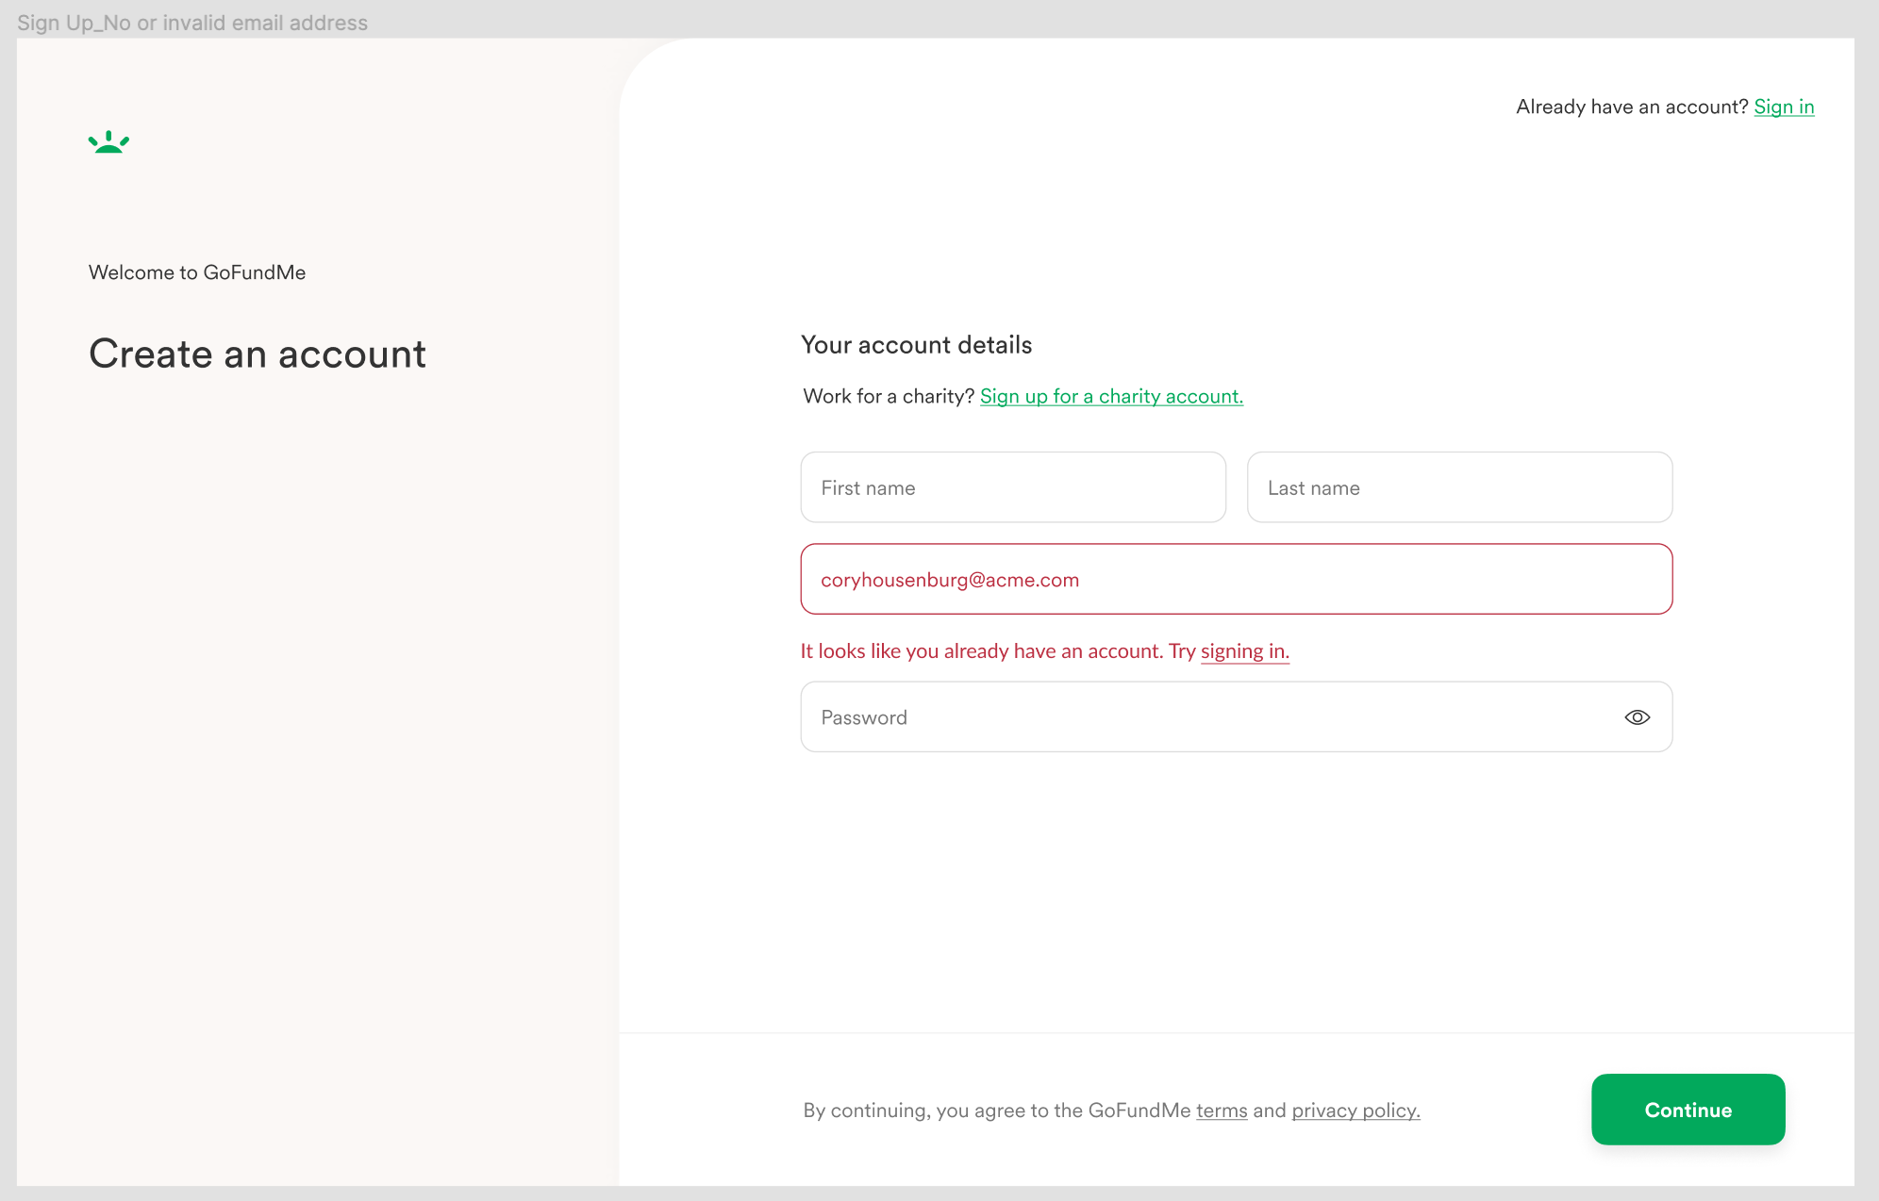Open the GoFundMe terms link

coord(1221,1111)
